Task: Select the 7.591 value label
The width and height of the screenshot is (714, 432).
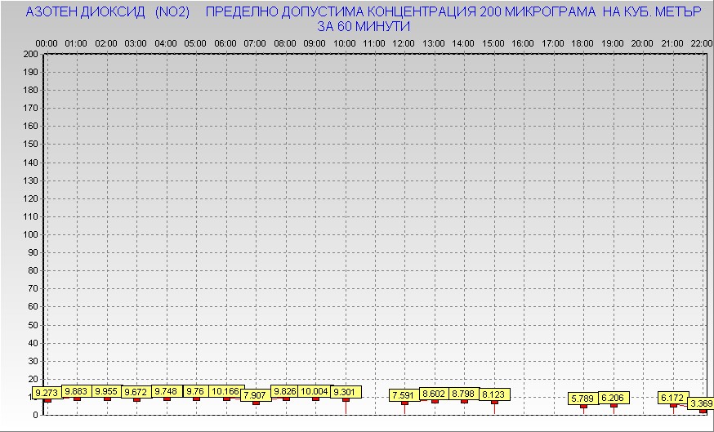Action: [404, 395]
